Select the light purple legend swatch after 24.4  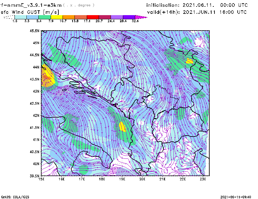(x=117, y=17)
